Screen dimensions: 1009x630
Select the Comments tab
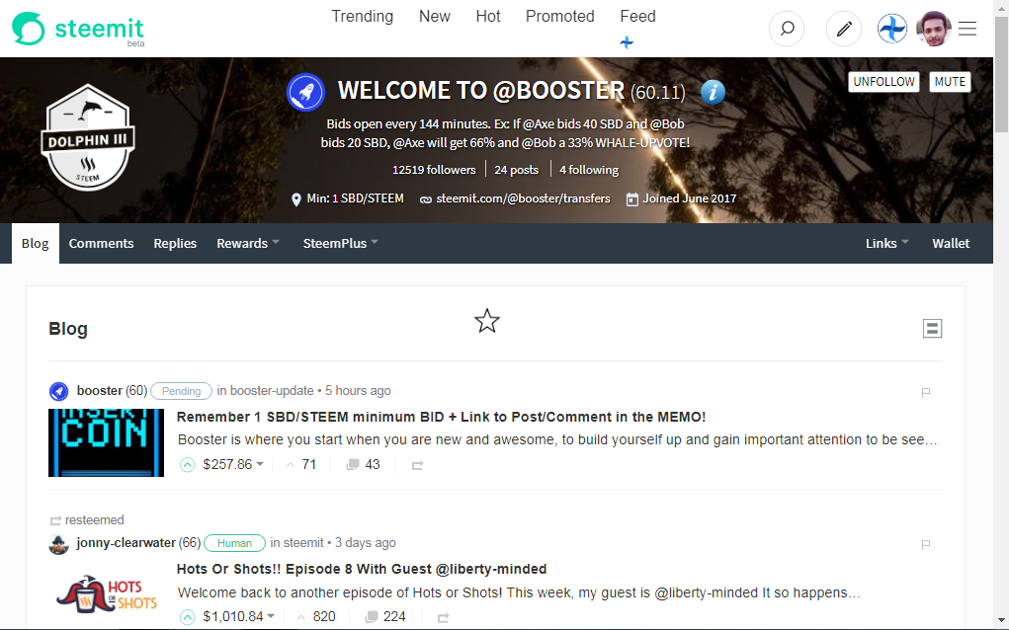coord(101,243)
